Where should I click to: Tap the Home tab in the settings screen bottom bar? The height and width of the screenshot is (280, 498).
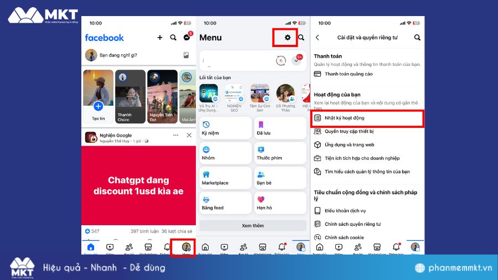320,247
